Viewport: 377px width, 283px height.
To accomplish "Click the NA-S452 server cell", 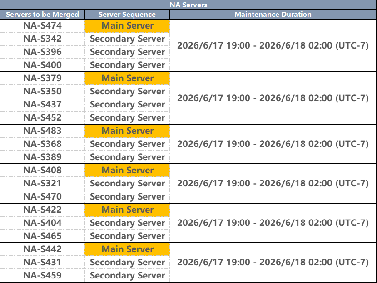I will click(x=42, y=117).
